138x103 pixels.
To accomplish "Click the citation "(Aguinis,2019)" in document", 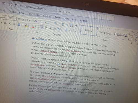I will [x=66, y=70].
